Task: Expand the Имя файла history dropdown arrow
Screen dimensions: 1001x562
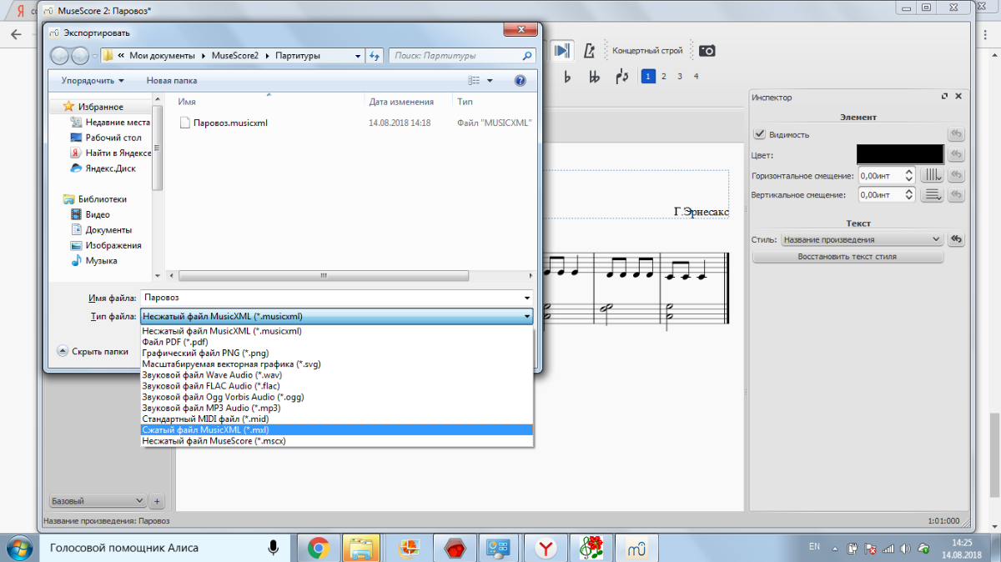Action: pyautogui.click(x=526, y=298)
